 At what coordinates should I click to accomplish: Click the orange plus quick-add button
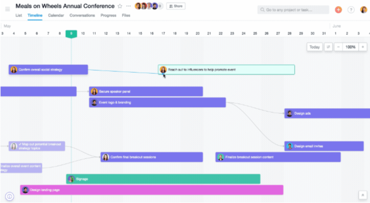point(338,10)
